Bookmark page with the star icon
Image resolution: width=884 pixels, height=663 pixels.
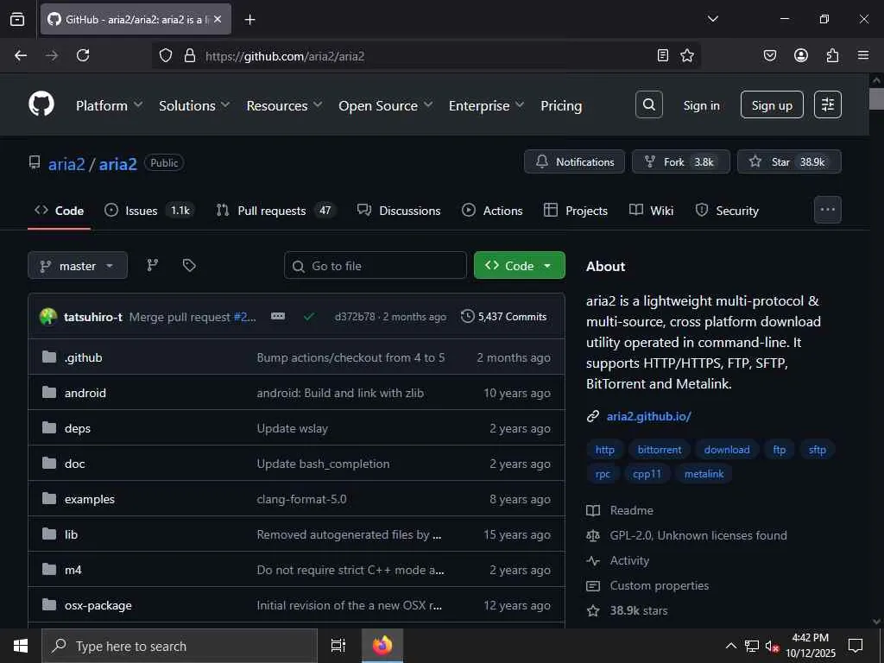[x=686, y=55]
